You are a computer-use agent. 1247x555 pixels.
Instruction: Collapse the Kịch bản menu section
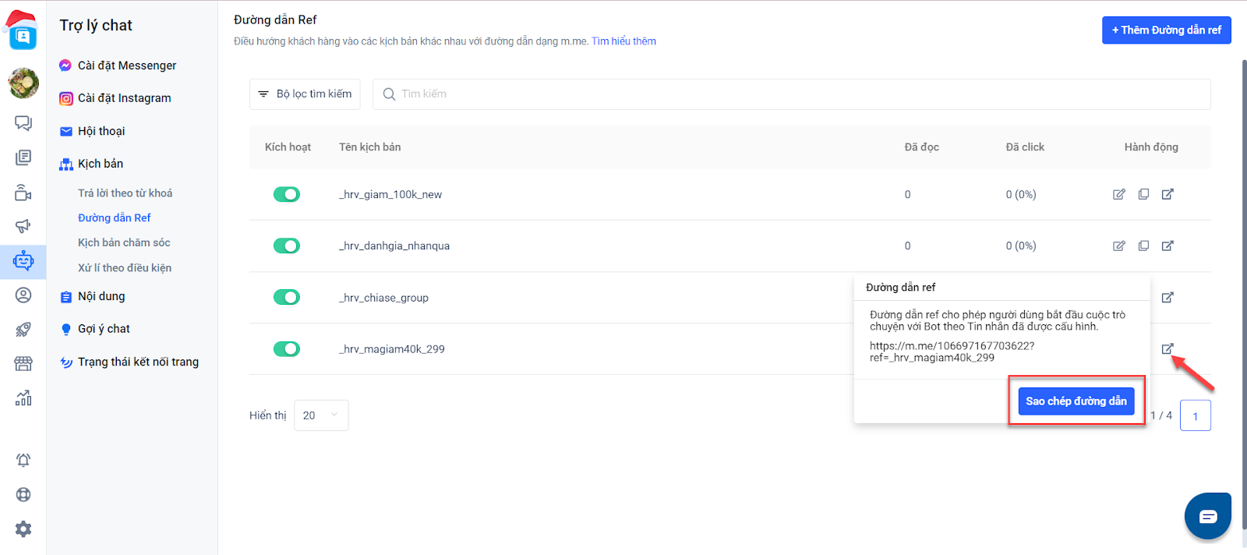(x=101, y=164)
